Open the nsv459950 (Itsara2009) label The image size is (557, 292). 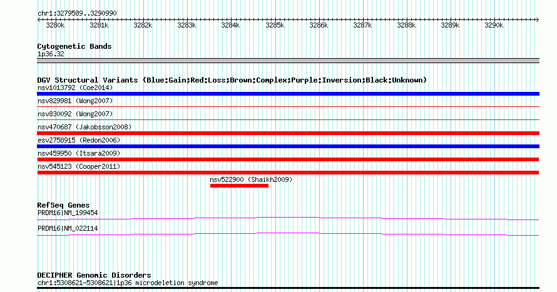(79, 153)
